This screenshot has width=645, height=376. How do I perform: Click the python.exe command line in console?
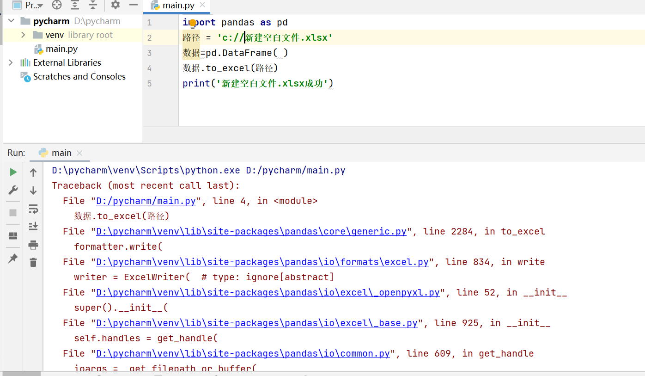(x=199, y=171)
